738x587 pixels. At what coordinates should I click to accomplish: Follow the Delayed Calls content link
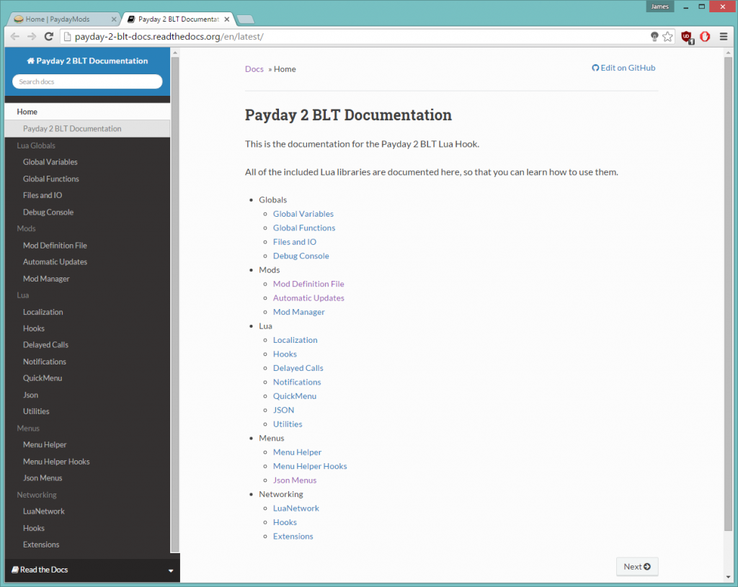coord(298,368)
